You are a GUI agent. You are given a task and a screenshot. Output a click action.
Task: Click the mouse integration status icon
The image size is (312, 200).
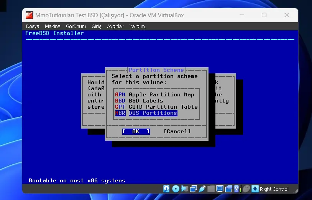(246, 188)
